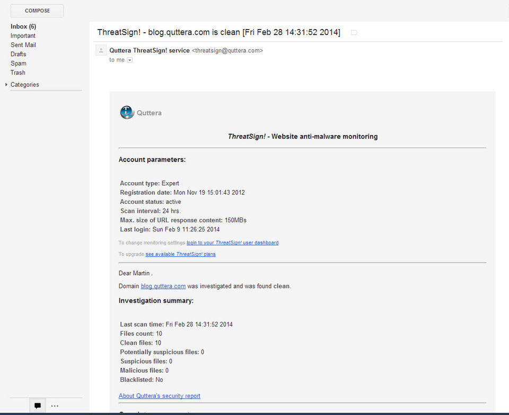Click 'Last scan time: Fri Feb 28' line

(x=176, y=324)
